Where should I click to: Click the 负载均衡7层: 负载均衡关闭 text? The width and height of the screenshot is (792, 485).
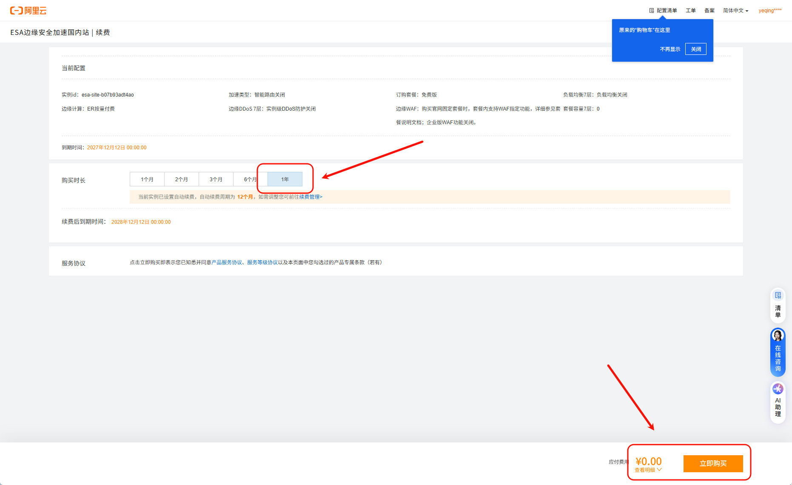click(595, 95)
